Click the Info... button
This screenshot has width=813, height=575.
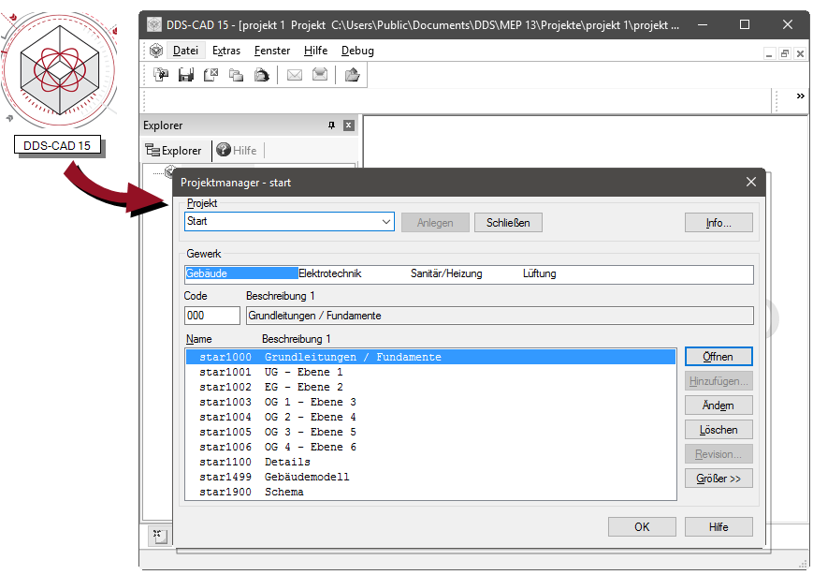pyautogui.click(x=719, y=223)
